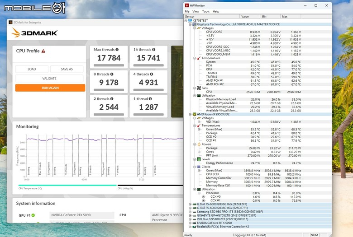This screenshot has width=353, height=237.
Task: Click the VALIDATE button
Action: coord(49,79)
